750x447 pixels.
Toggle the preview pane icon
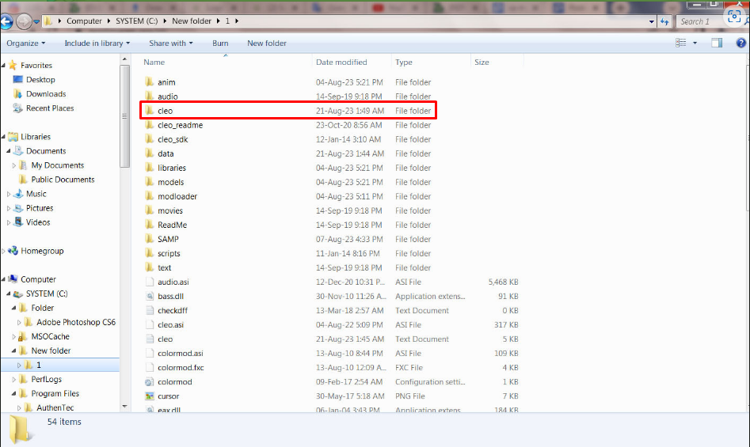717,43
